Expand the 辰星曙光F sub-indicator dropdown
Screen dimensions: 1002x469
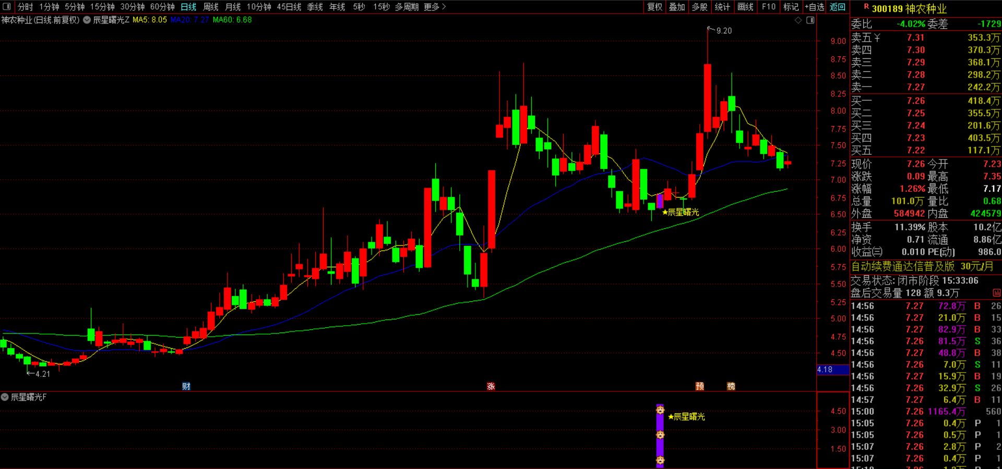point(5,397)
